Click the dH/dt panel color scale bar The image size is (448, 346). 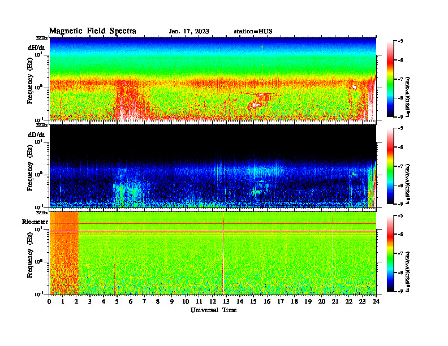pos(390,79)
